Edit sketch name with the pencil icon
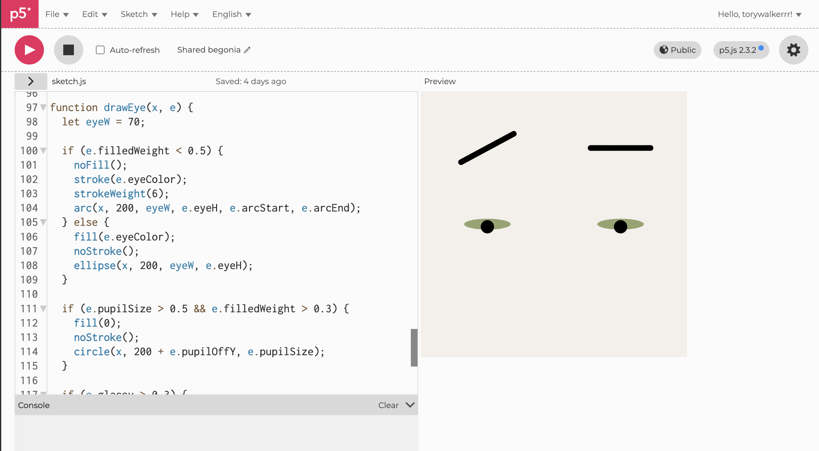The height and width of the screenshot is (451, 819). [x=247, y=50]
